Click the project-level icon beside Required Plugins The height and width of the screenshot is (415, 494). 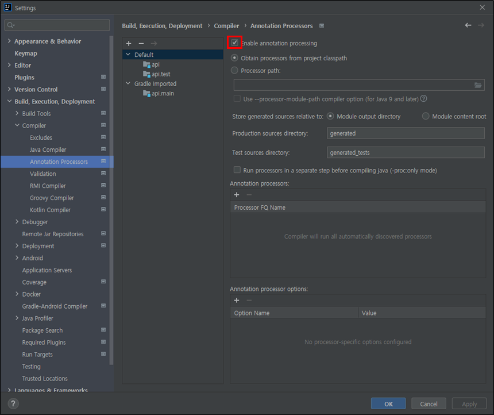point(103,342)
